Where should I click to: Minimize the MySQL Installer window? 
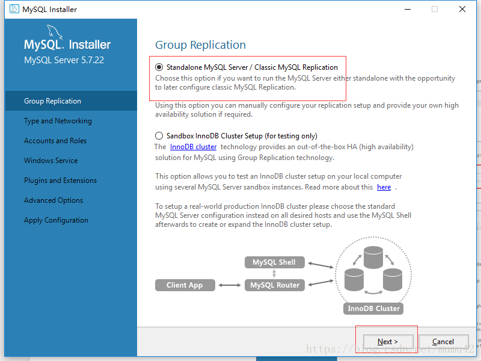pos(408,9)
